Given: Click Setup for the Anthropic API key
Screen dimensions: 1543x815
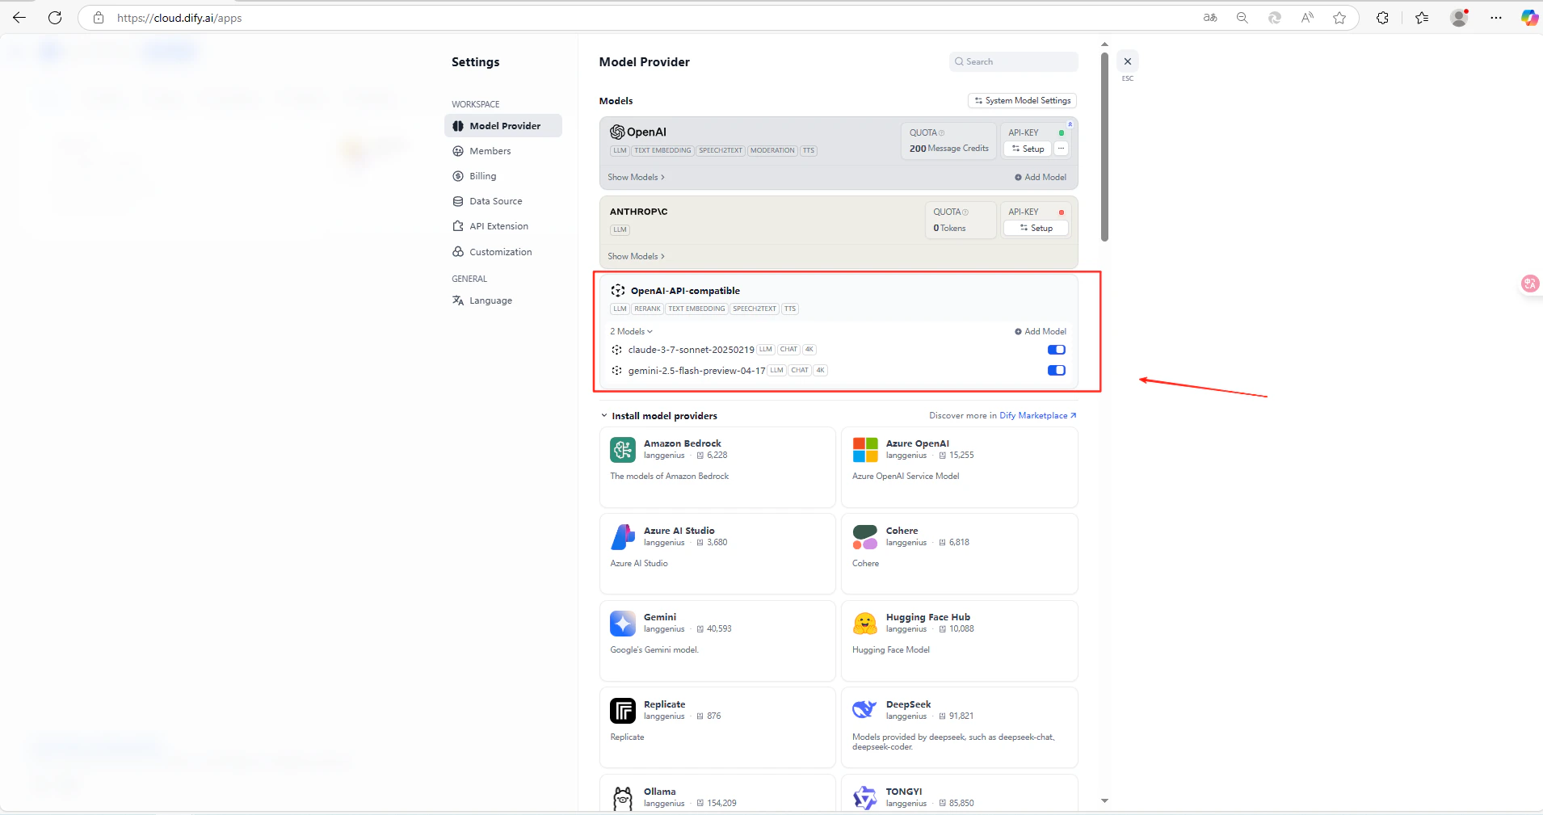Looking at the screenshot, I should tap(1036, 228).
